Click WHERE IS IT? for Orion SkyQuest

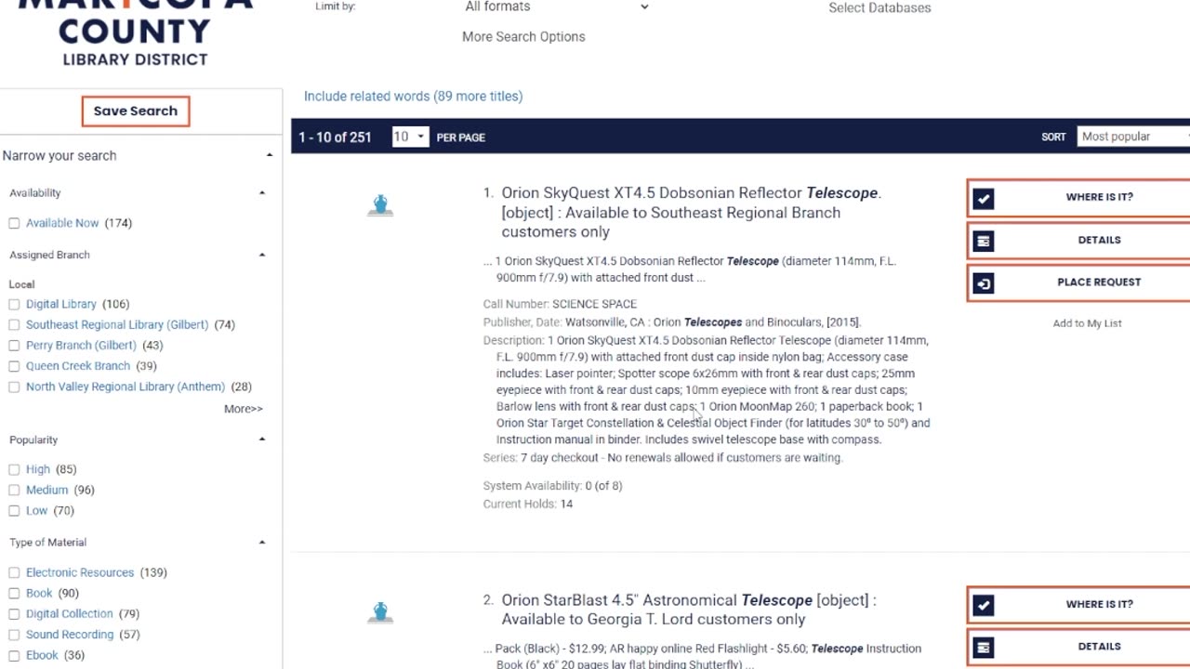1078,197
